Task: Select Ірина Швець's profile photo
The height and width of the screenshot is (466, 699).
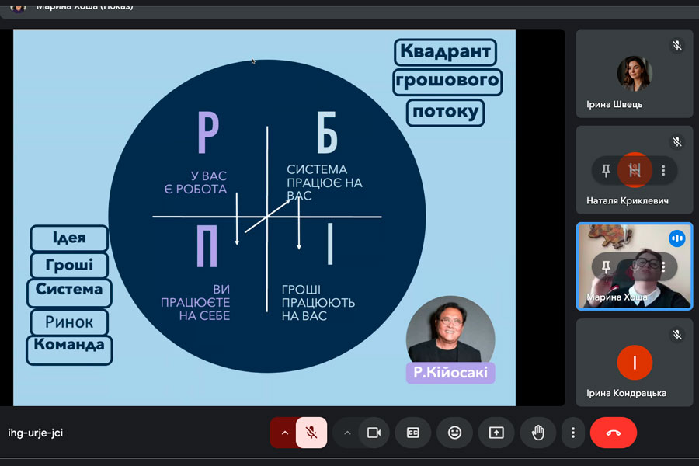Action: click(634, 73)
